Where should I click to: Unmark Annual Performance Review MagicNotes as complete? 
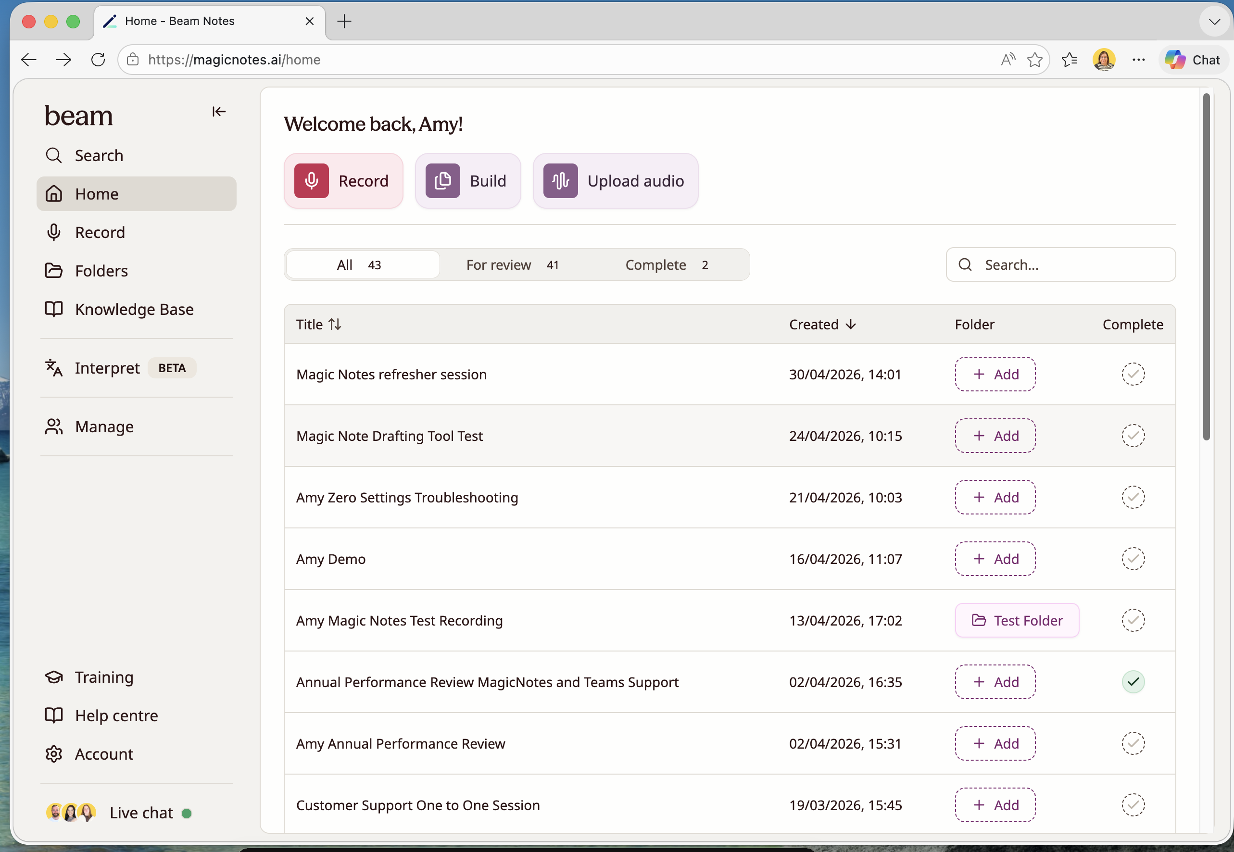click(x=1133, y=682)
